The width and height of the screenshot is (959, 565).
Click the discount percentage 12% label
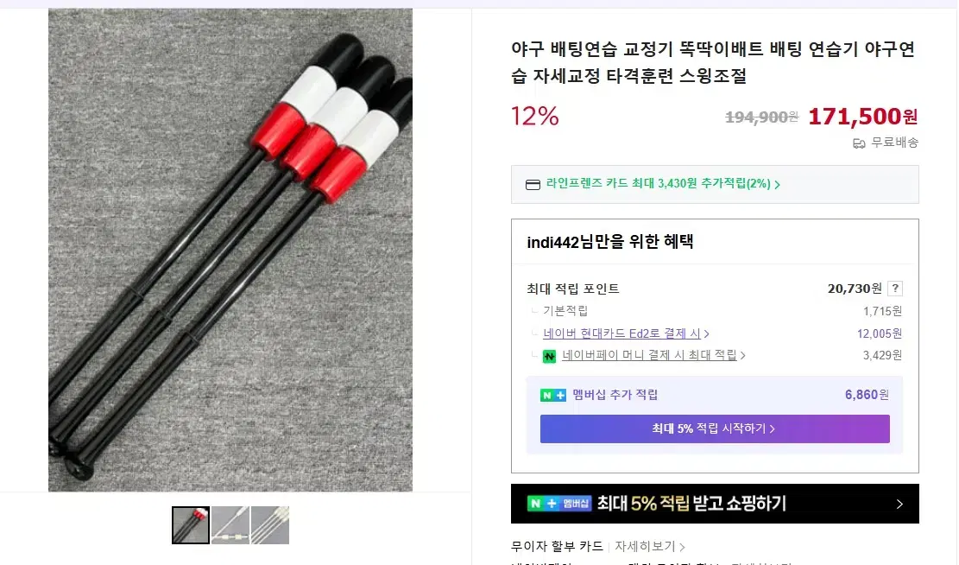click(x=534, y=116)
